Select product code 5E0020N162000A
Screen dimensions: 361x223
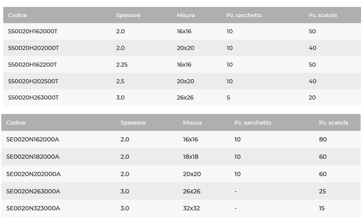[33, 139]
